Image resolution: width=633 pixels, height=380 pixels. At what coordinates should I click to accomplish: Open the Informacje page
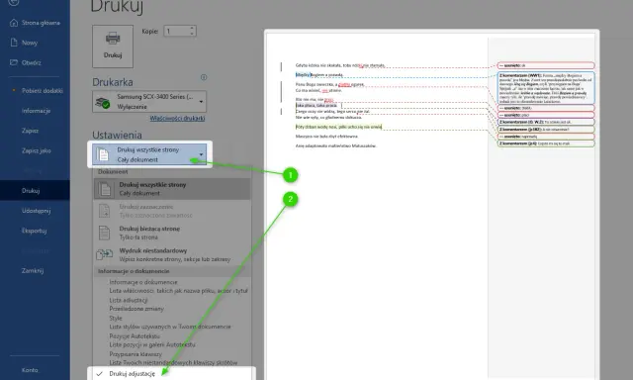click(36, 111)
